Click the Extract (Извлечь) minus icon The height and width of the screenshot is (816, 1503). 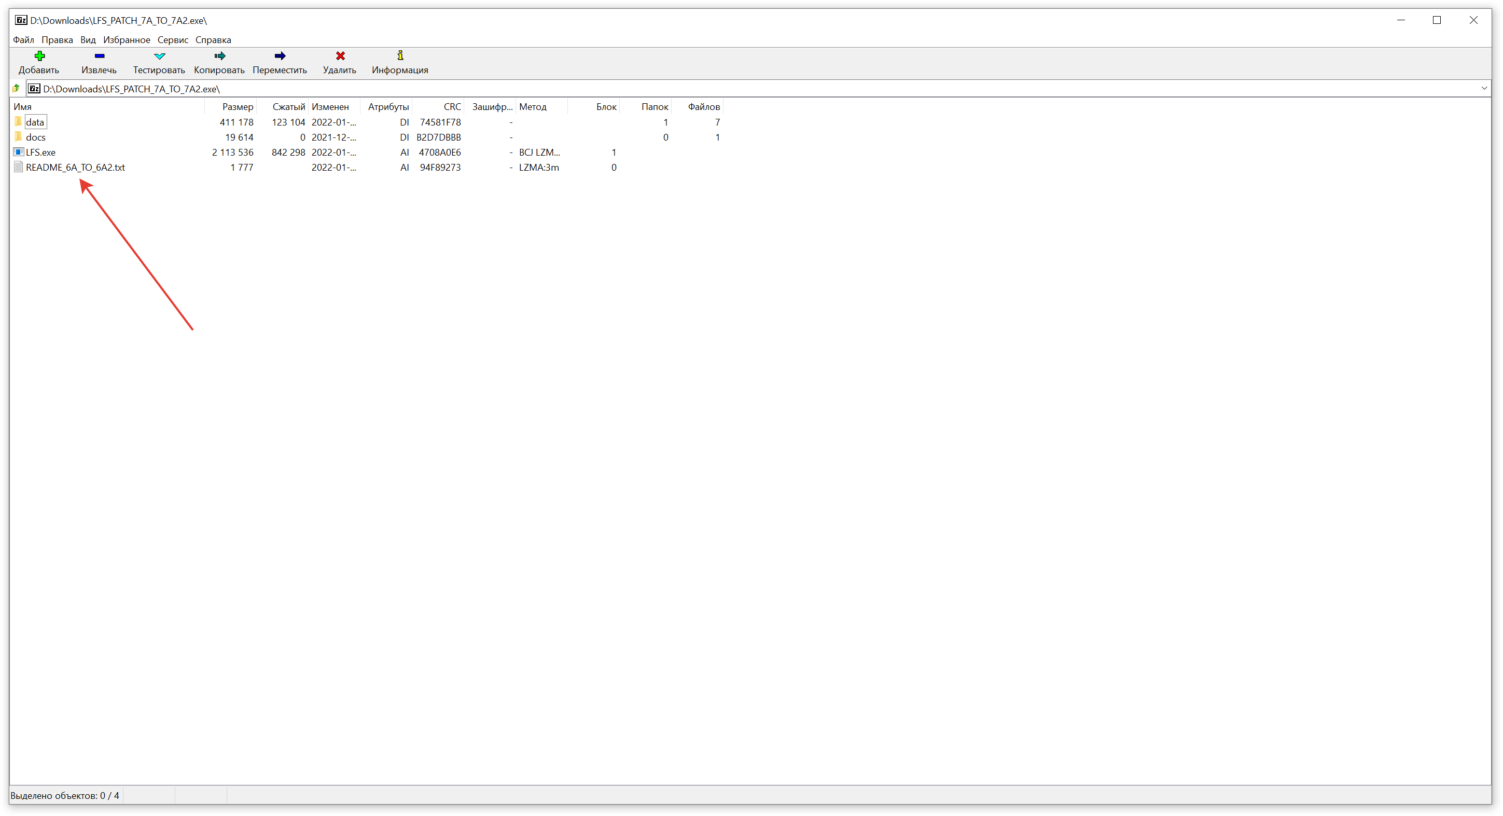coord(99,56)
